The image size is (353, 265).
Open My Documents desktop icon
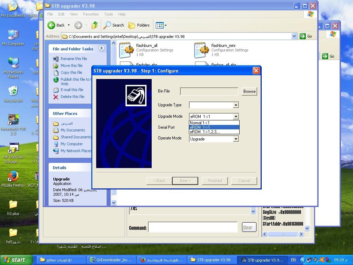pos(13,9)
